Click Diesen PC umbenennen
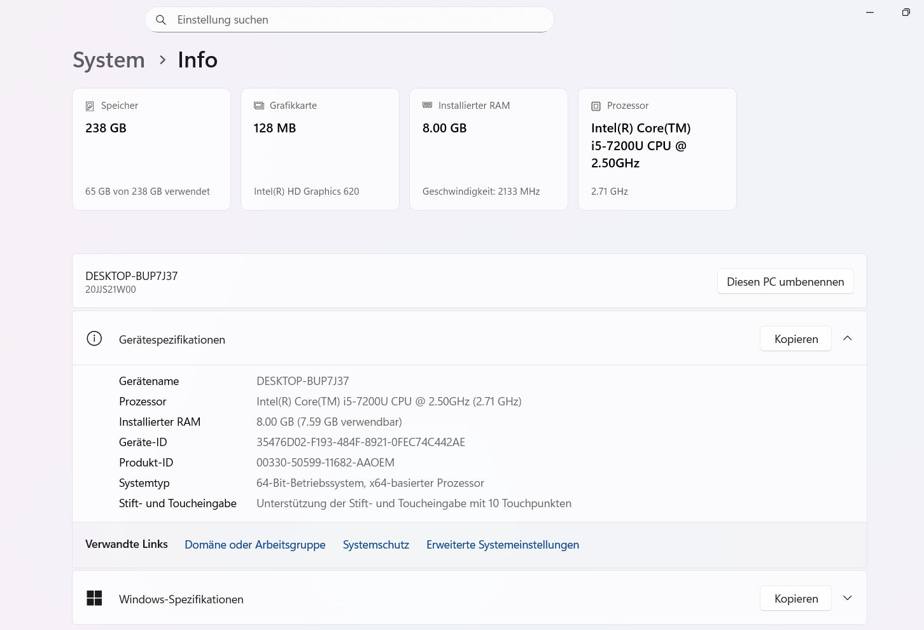This screenshot has height=630, width=924. 785,281
